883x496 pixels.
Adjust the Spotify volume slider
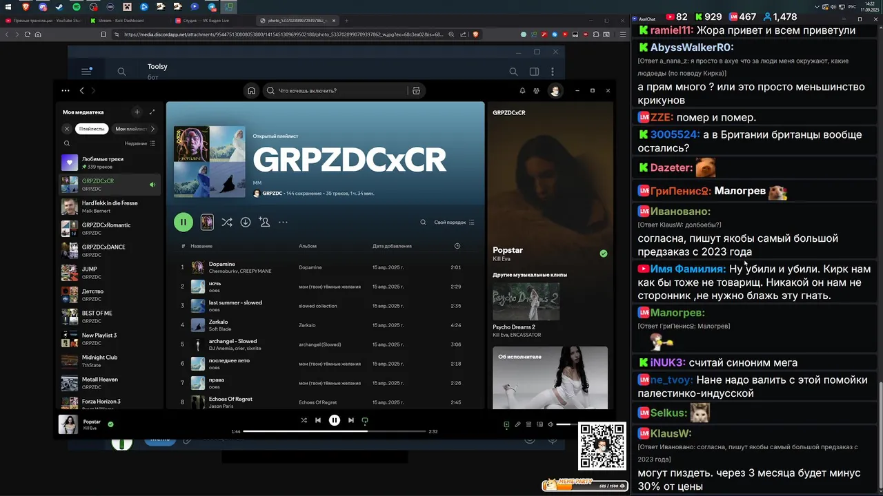pyautogui.click(x=566, y=424)
